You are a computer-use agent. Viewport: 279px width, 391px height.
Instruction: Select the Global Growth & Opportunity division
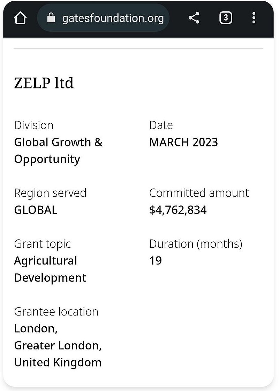point(58,151)
